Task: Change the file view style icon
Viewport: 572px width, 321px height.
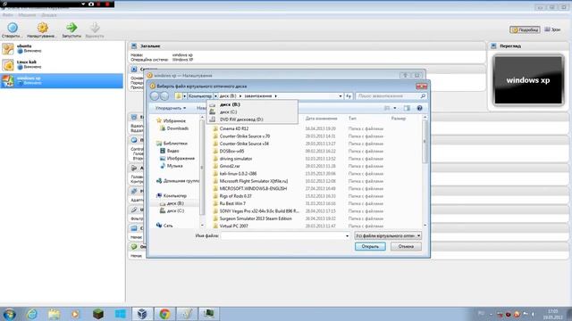Action: (387, 108)
